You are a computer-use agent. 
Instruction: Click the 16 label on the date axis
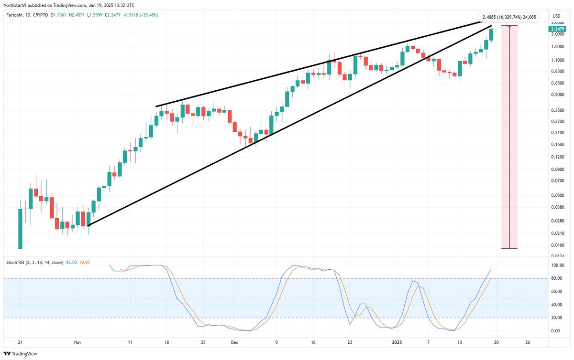(313, 342)
